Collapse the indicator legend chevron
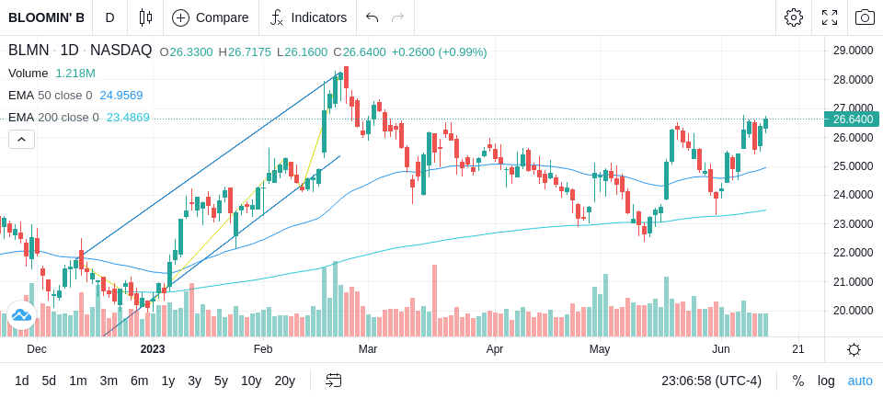This screenshot has width=883, height=398. (x=21, y=139)
